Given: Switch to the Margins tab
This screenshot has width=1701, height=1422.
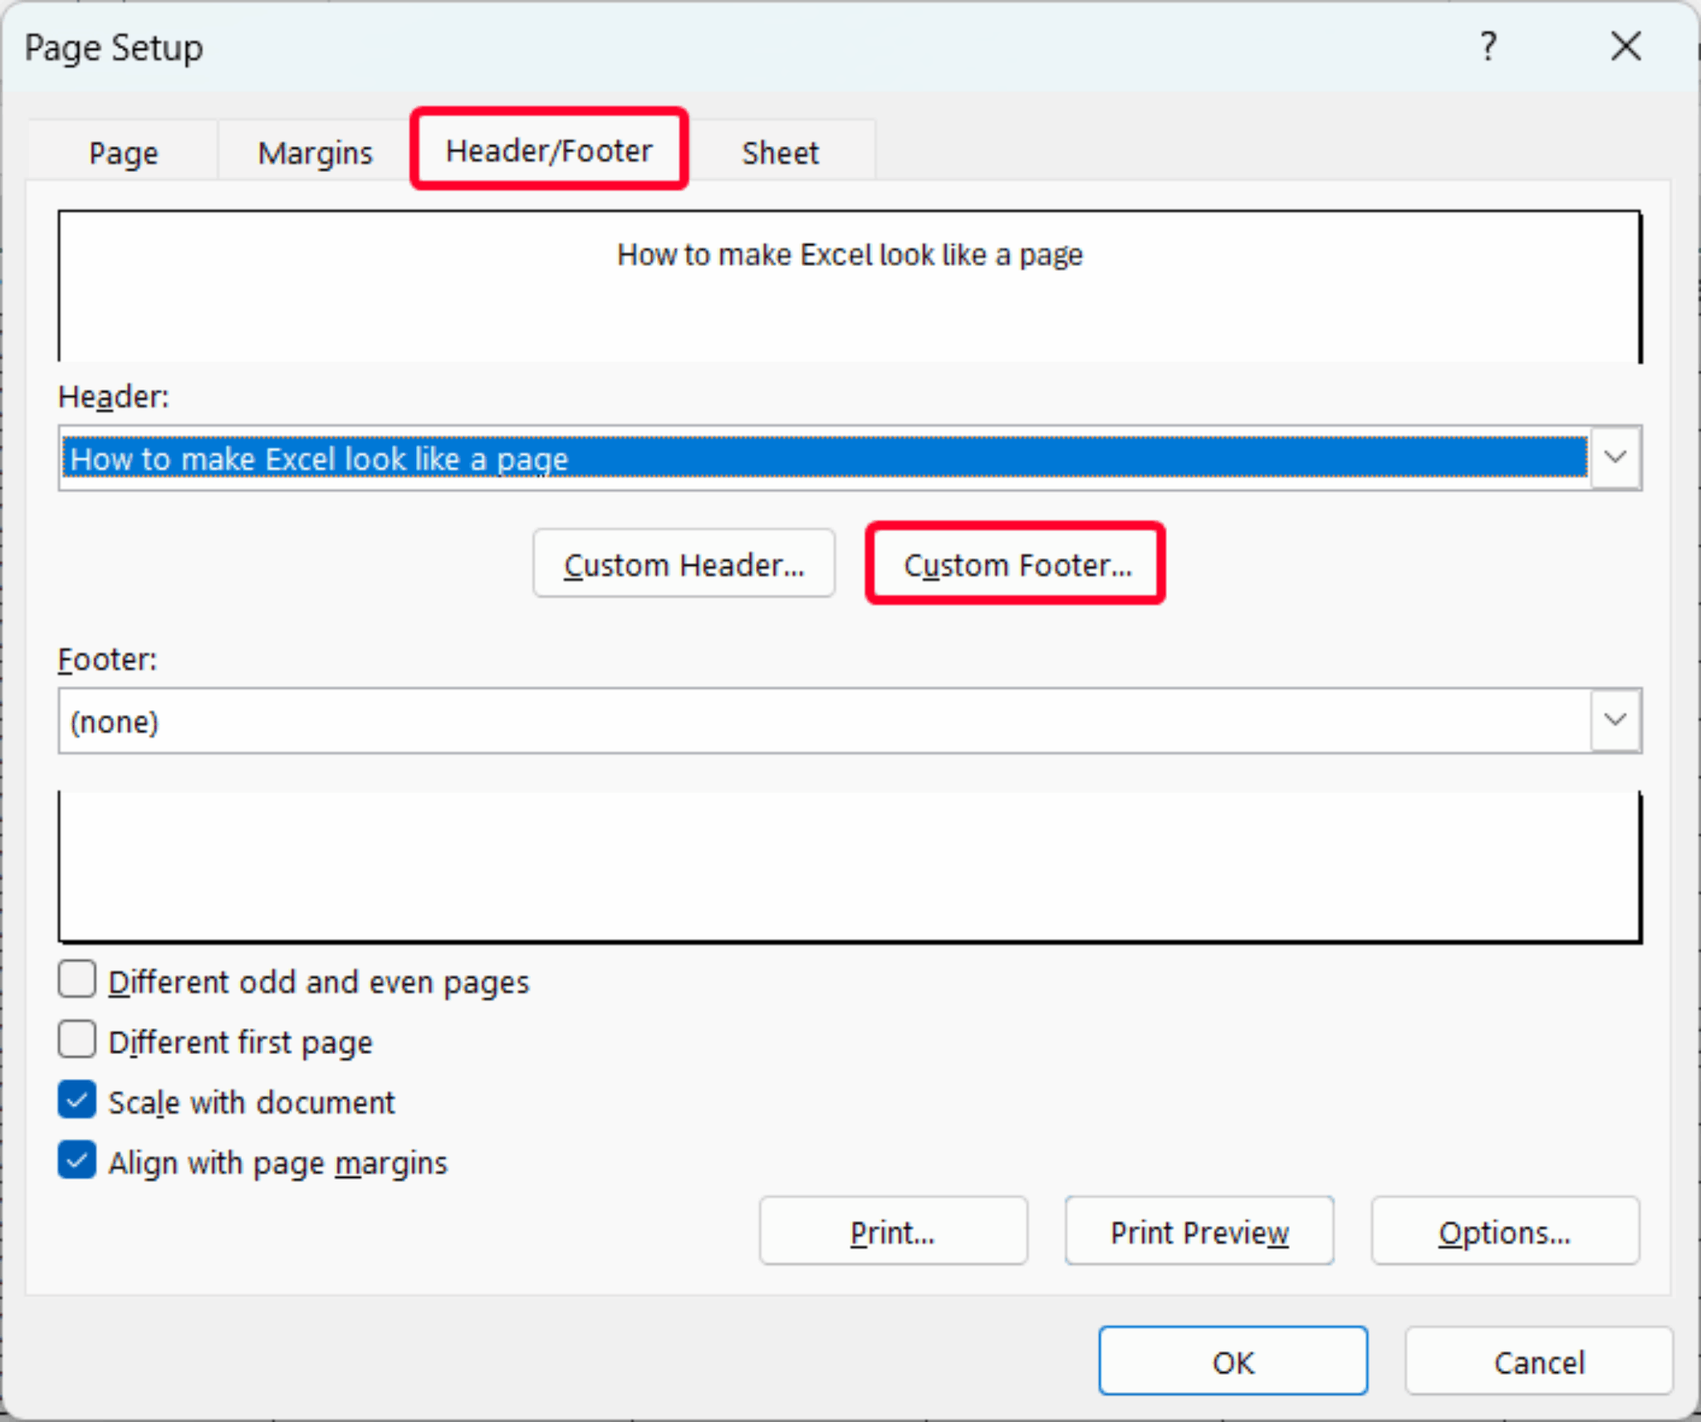Looking at the screenshot, I should pos(315,152).
